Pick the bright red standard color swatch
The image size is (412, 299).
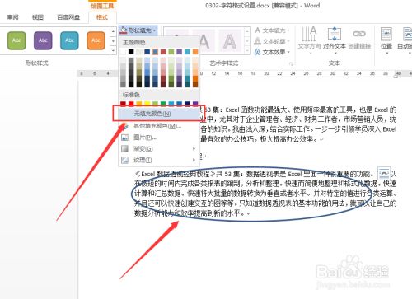tap(131, 104)
